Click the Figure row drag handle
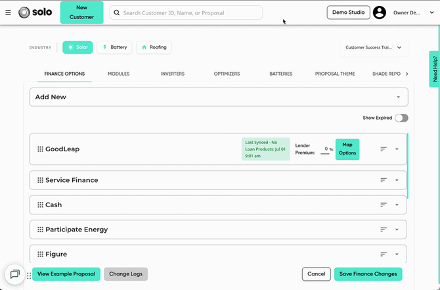The image size is (440, 290). (x=40, y=254)
